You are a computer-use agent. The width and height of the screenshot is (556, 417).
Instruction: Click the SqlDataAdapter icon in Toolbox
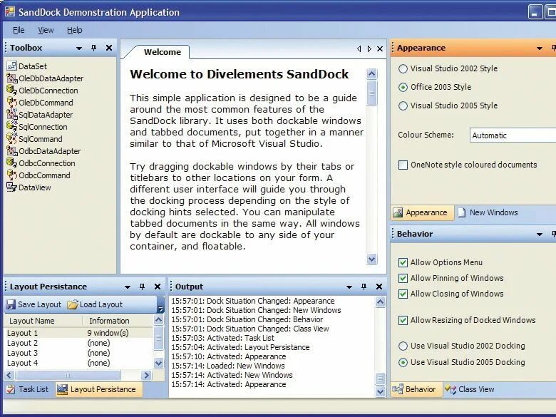click(x=11, y=114)
